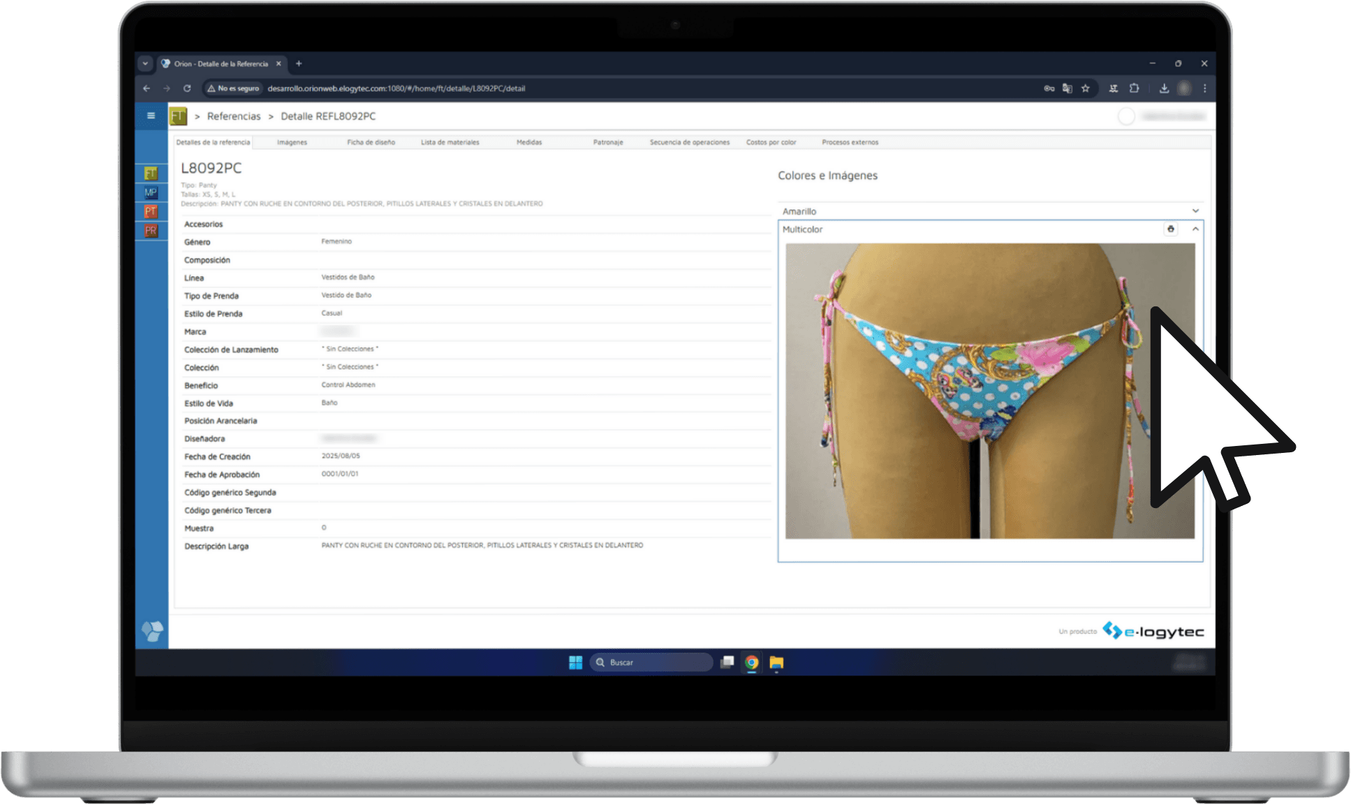Click the Posición Arancelaria label
This screenshot has width=1351, height=804.
[x=221, y=421]
